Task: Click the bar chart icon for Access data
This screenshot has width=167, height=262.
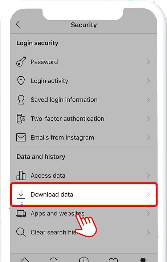Action: pos(21,176)
